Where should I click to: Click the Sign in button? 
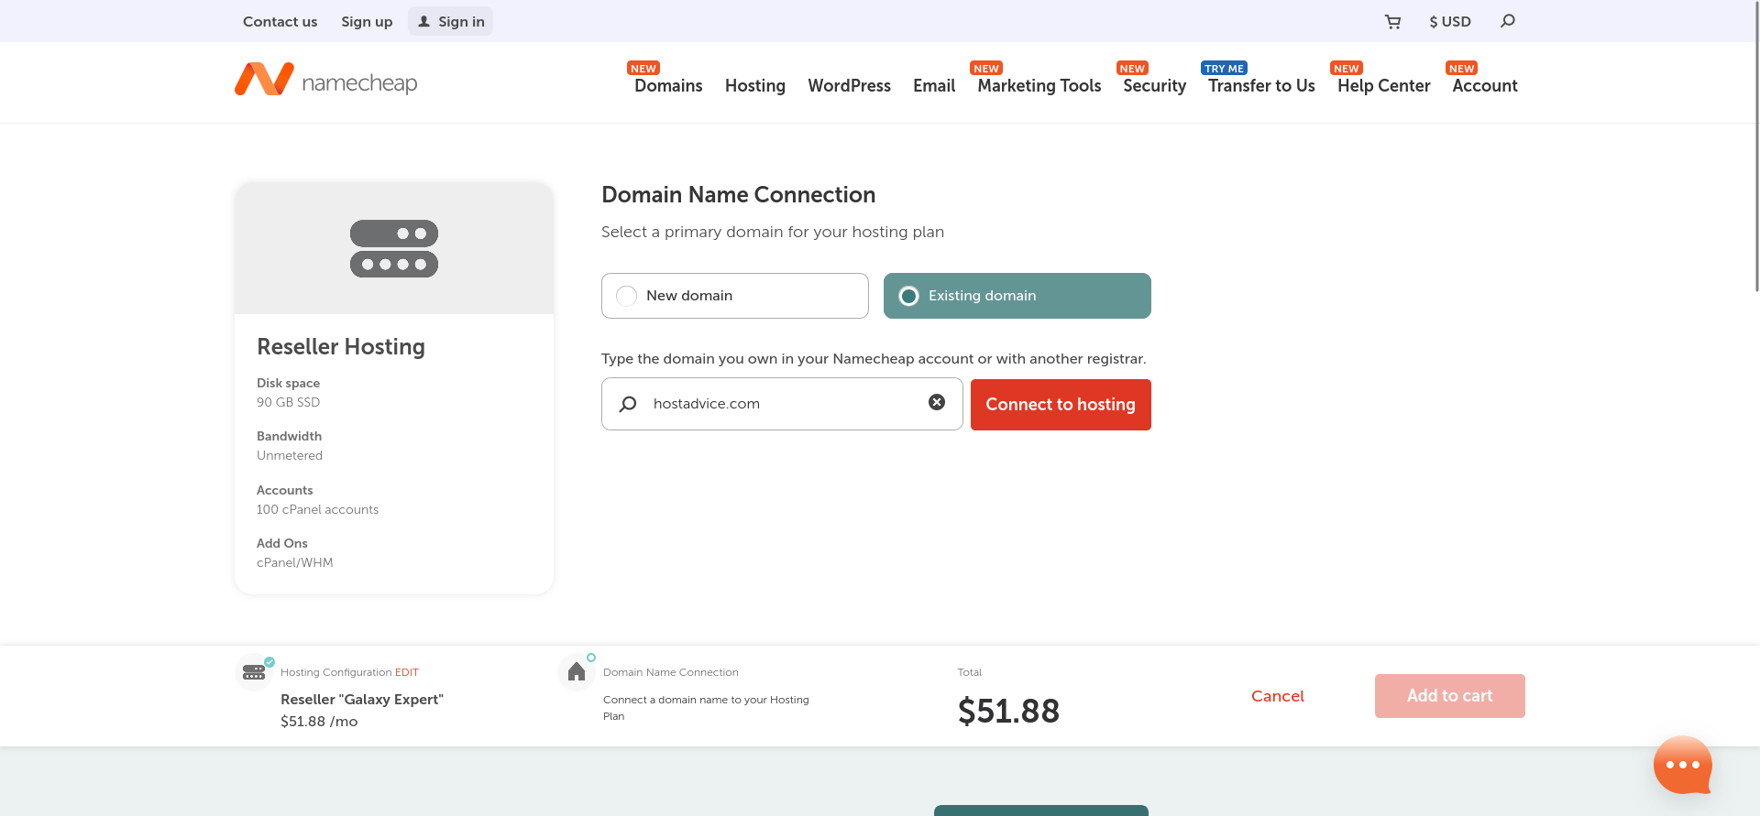tap(450, 21)
